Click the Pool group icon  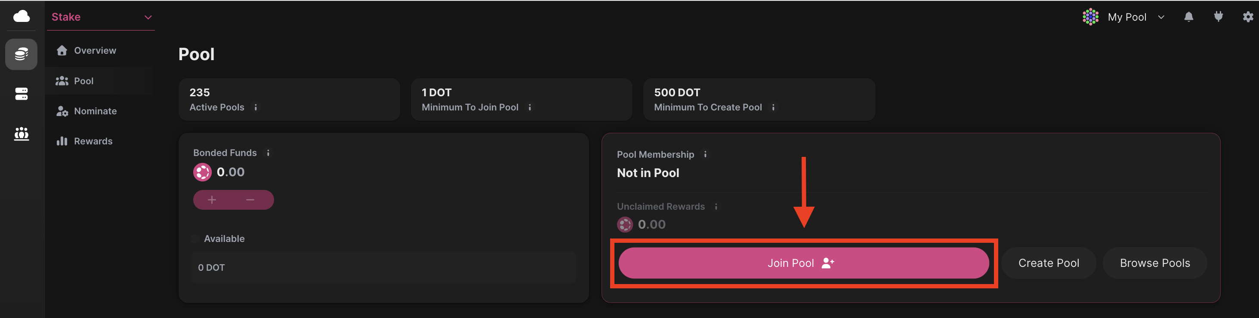tap(62, 81)
